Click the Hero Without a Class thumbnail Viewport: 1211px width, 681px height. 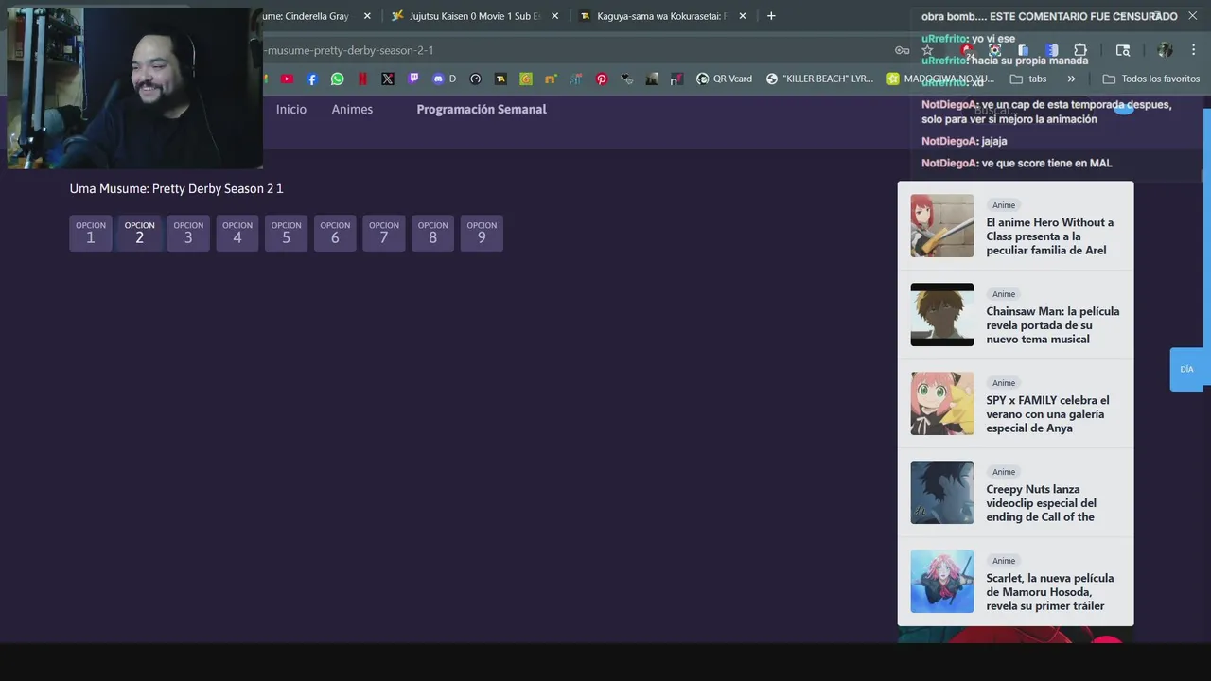coord(942,226)
